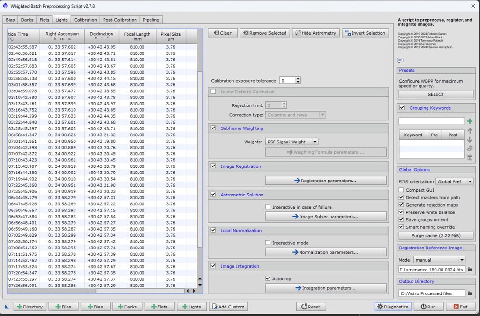Screen dimensions: 480x316
Task: Move grouping keyword up with the up arrow
Action: (x=470, y=131)
